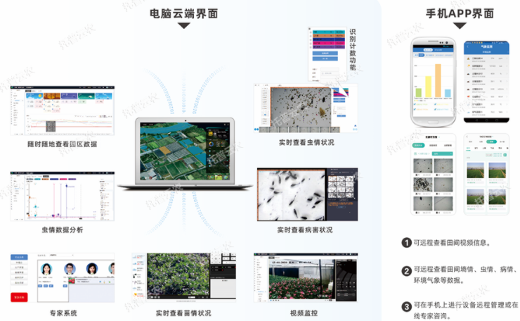Open the phone screen with green field photos
This screenshot has width=520, height=321.
click(x=486, y=175)
